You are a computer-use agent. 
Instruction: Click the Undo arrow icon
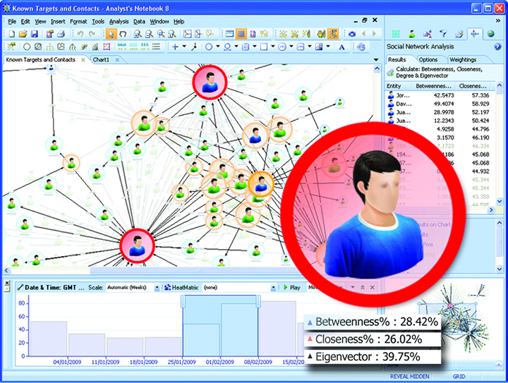click(x=80, y=34)
